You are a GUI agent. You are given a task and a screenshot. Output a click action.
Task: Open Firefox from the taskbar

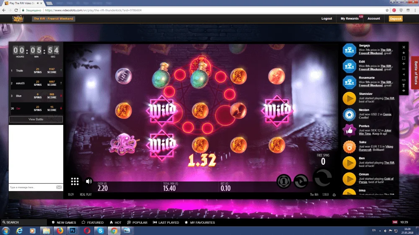60,230
